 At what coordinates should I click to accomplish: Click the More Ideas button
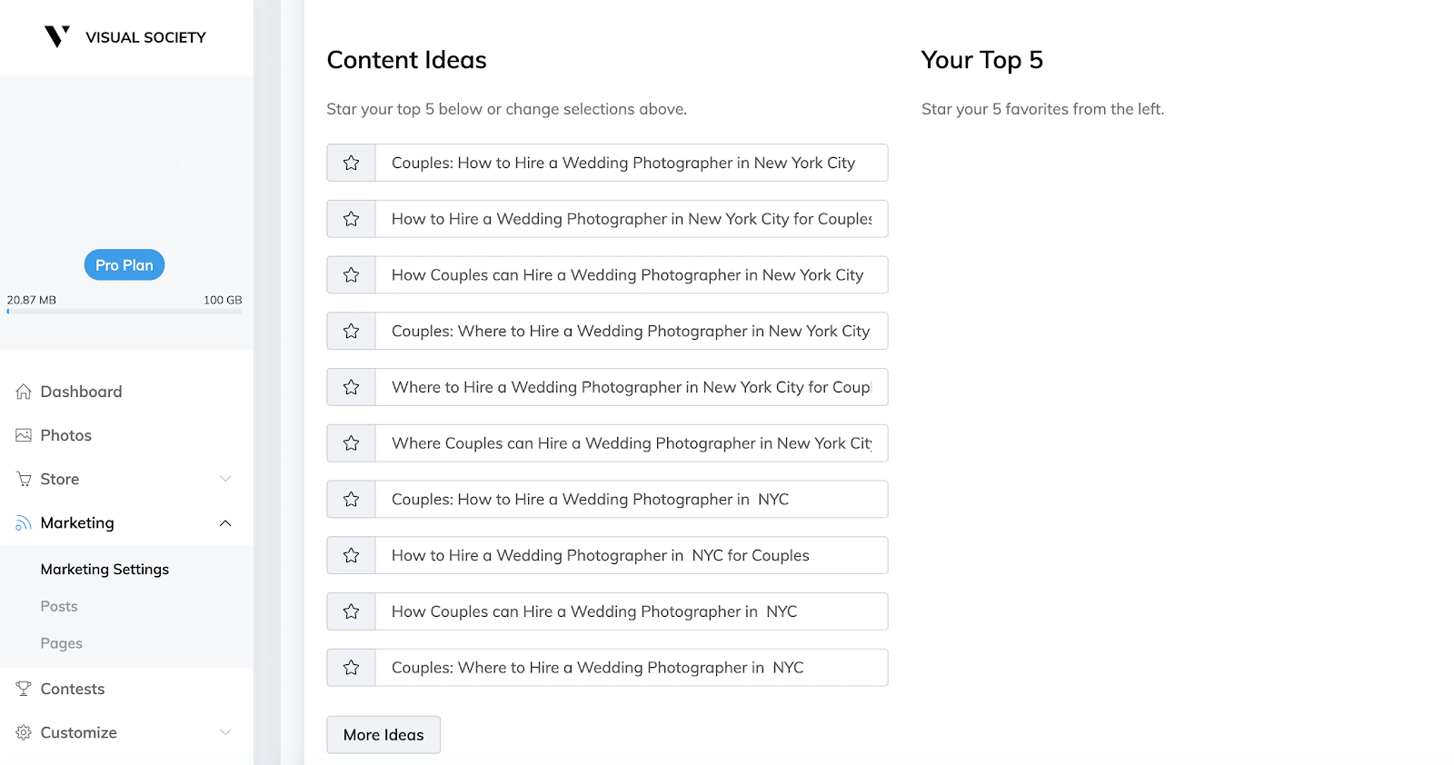[x=383, y=735]
